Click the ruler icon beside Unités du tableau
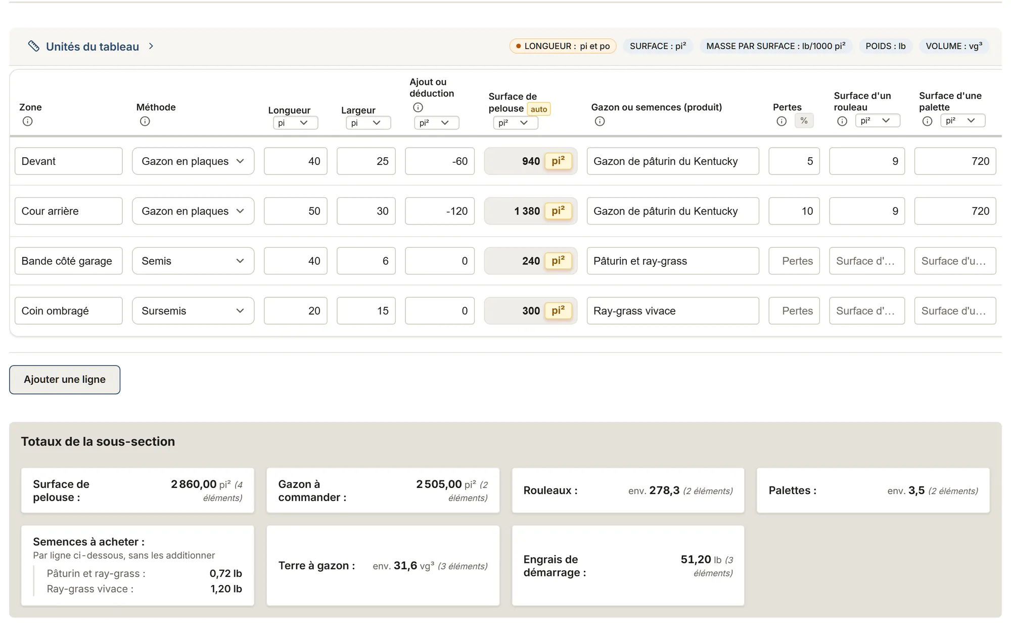Screen dimensions: 1011x626 click(33, 46)
